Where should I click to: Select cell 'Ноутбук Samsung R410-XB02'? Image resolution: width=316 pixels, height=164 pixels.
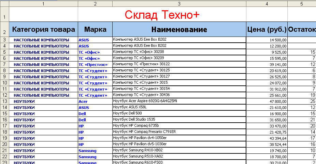coord(179,151)
